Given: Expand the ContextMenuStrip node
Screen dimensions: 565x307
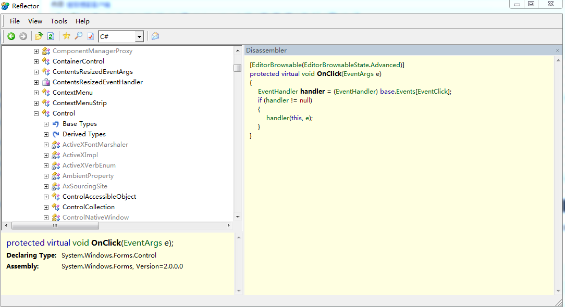Looking at the screenshot, I should point(36,104).
